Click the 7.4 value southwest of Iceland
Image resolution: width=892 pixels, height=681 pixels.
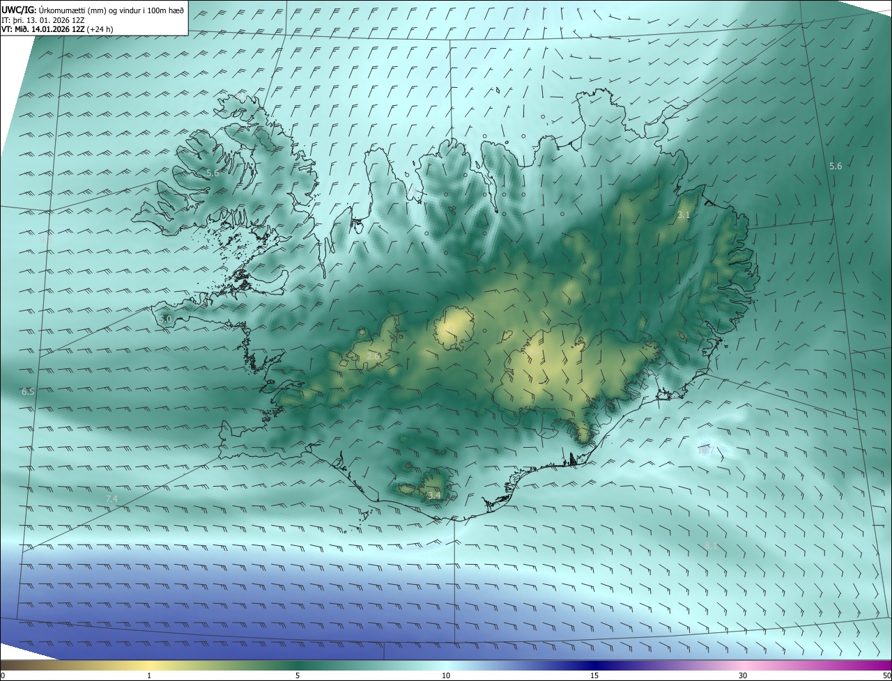[111, 499]
